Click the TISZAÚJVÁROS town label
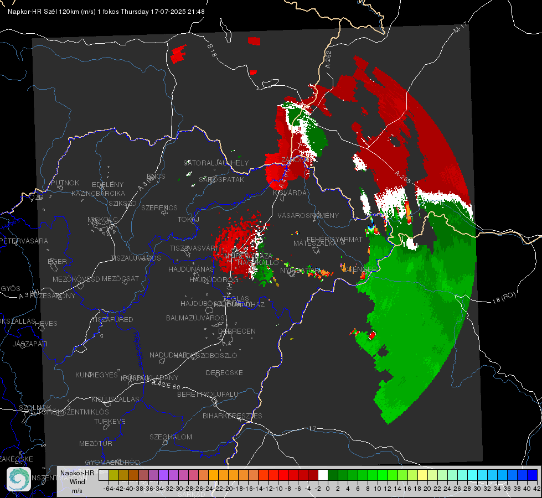The width and height of the screenshot is (542, 498). pos(136,258)
